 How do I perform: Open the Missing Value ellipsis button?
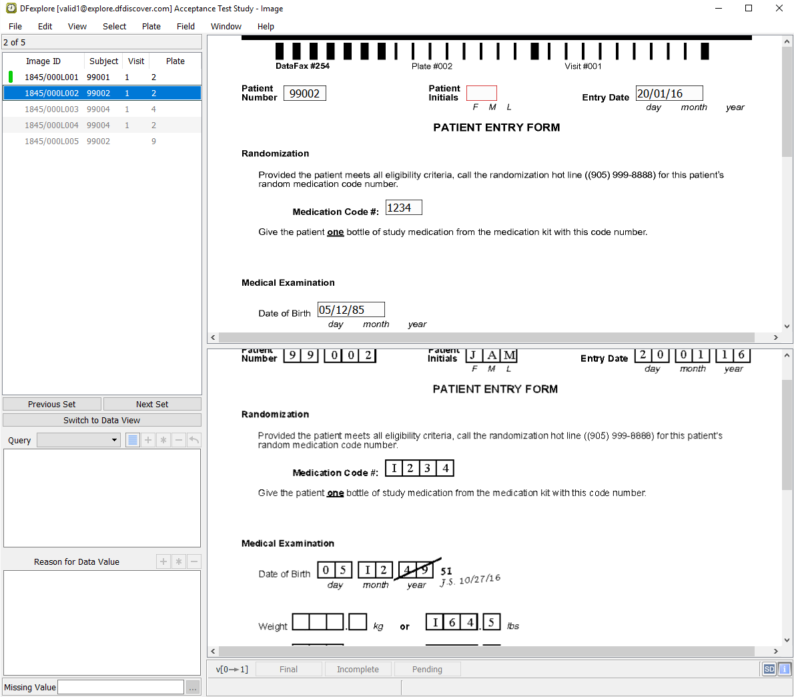pos(193,688)
